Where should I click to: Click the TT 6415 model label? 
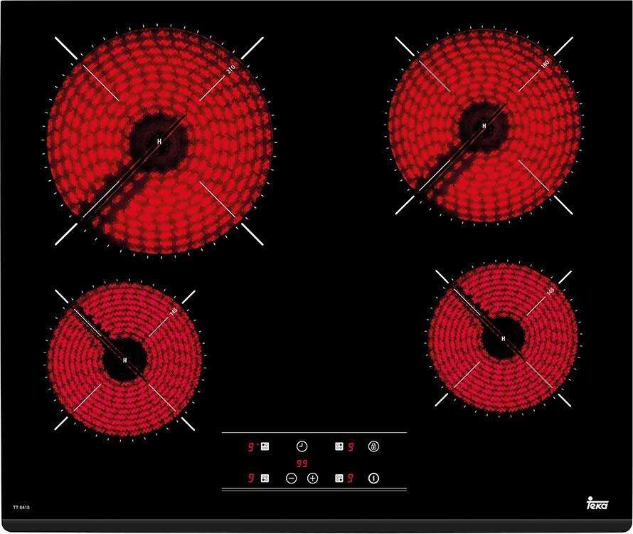coord(21,508)
